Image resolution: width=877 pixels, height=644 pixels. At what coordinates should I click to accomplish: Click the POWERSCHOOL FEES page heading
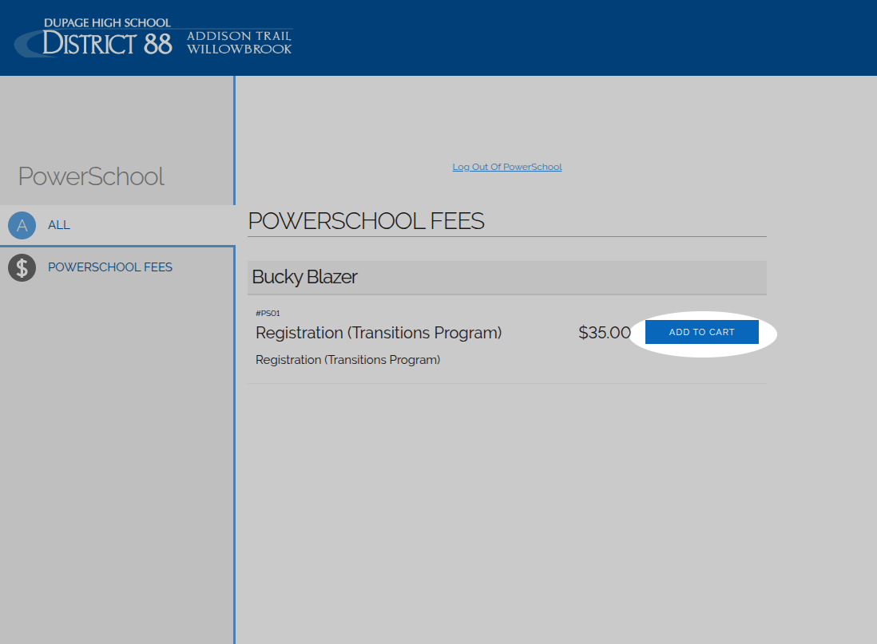point(366,221)
